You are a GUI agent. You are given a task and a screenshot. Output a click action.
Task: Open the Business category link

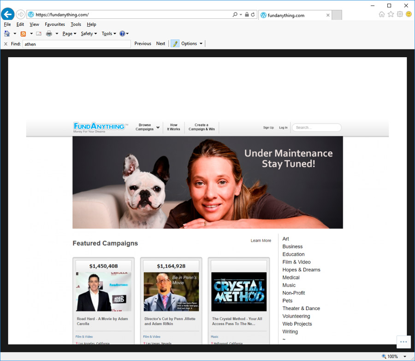(292, 247)
